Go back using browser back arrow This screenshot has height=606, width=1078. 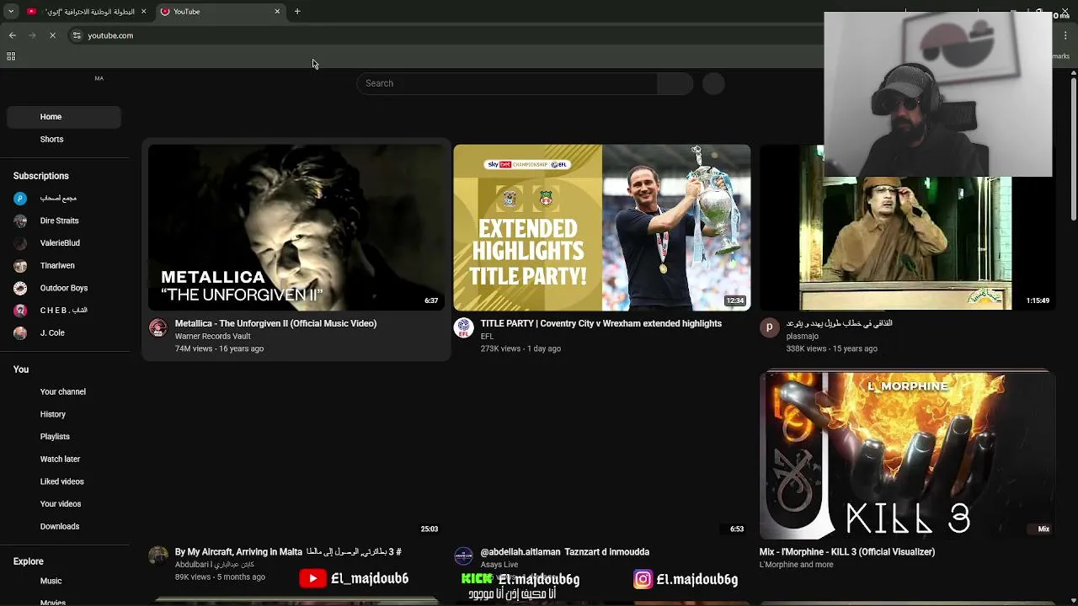tap(13, 35)
